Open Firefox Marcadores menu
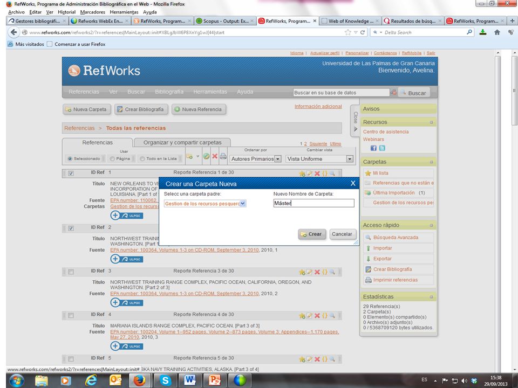518x388 pixels. [x=92, y=12]
